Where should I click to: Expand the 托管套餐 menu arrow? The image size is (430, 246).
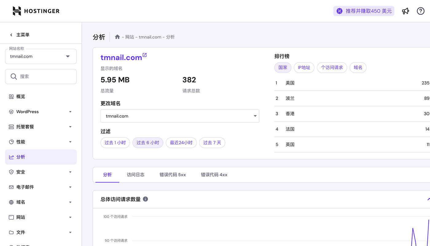click(x=70, y=127)
